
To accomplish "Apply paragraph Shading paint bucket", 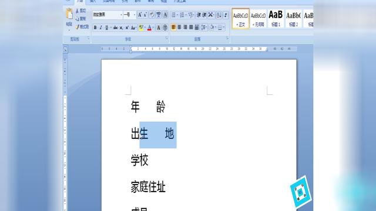I will 211,28.
